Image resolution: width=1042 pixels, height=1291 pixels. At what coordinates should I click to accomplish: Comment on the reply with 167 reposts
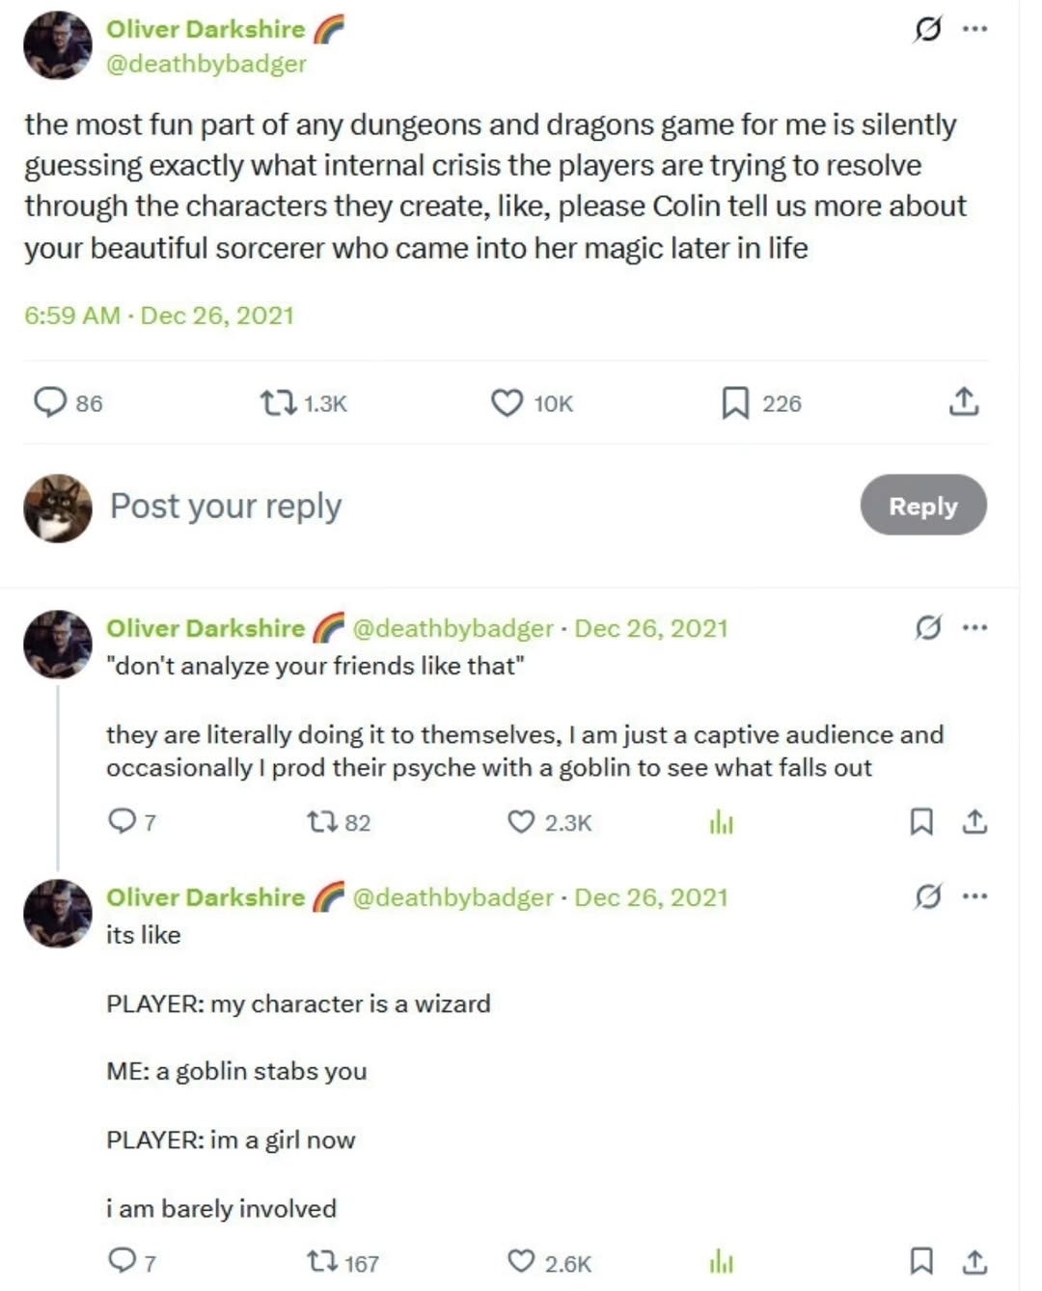[x=122, y=1261]
